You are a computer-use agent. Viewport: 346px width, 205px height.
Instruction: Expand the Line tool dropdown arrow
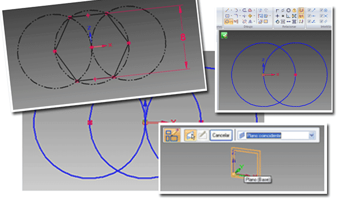pos(231,10)
